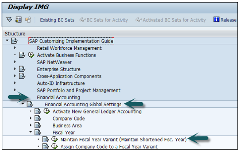Viewport: 240px width, 151px height.
Task: Collapse the SAP Customizing Implementation Guide root
Action: coord(7,41)
